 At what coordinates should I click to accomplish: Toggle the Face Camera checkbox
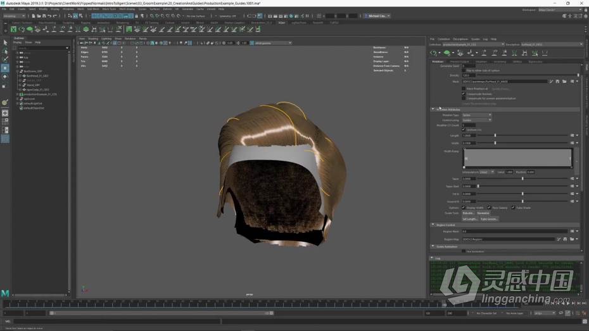point(489,208)
